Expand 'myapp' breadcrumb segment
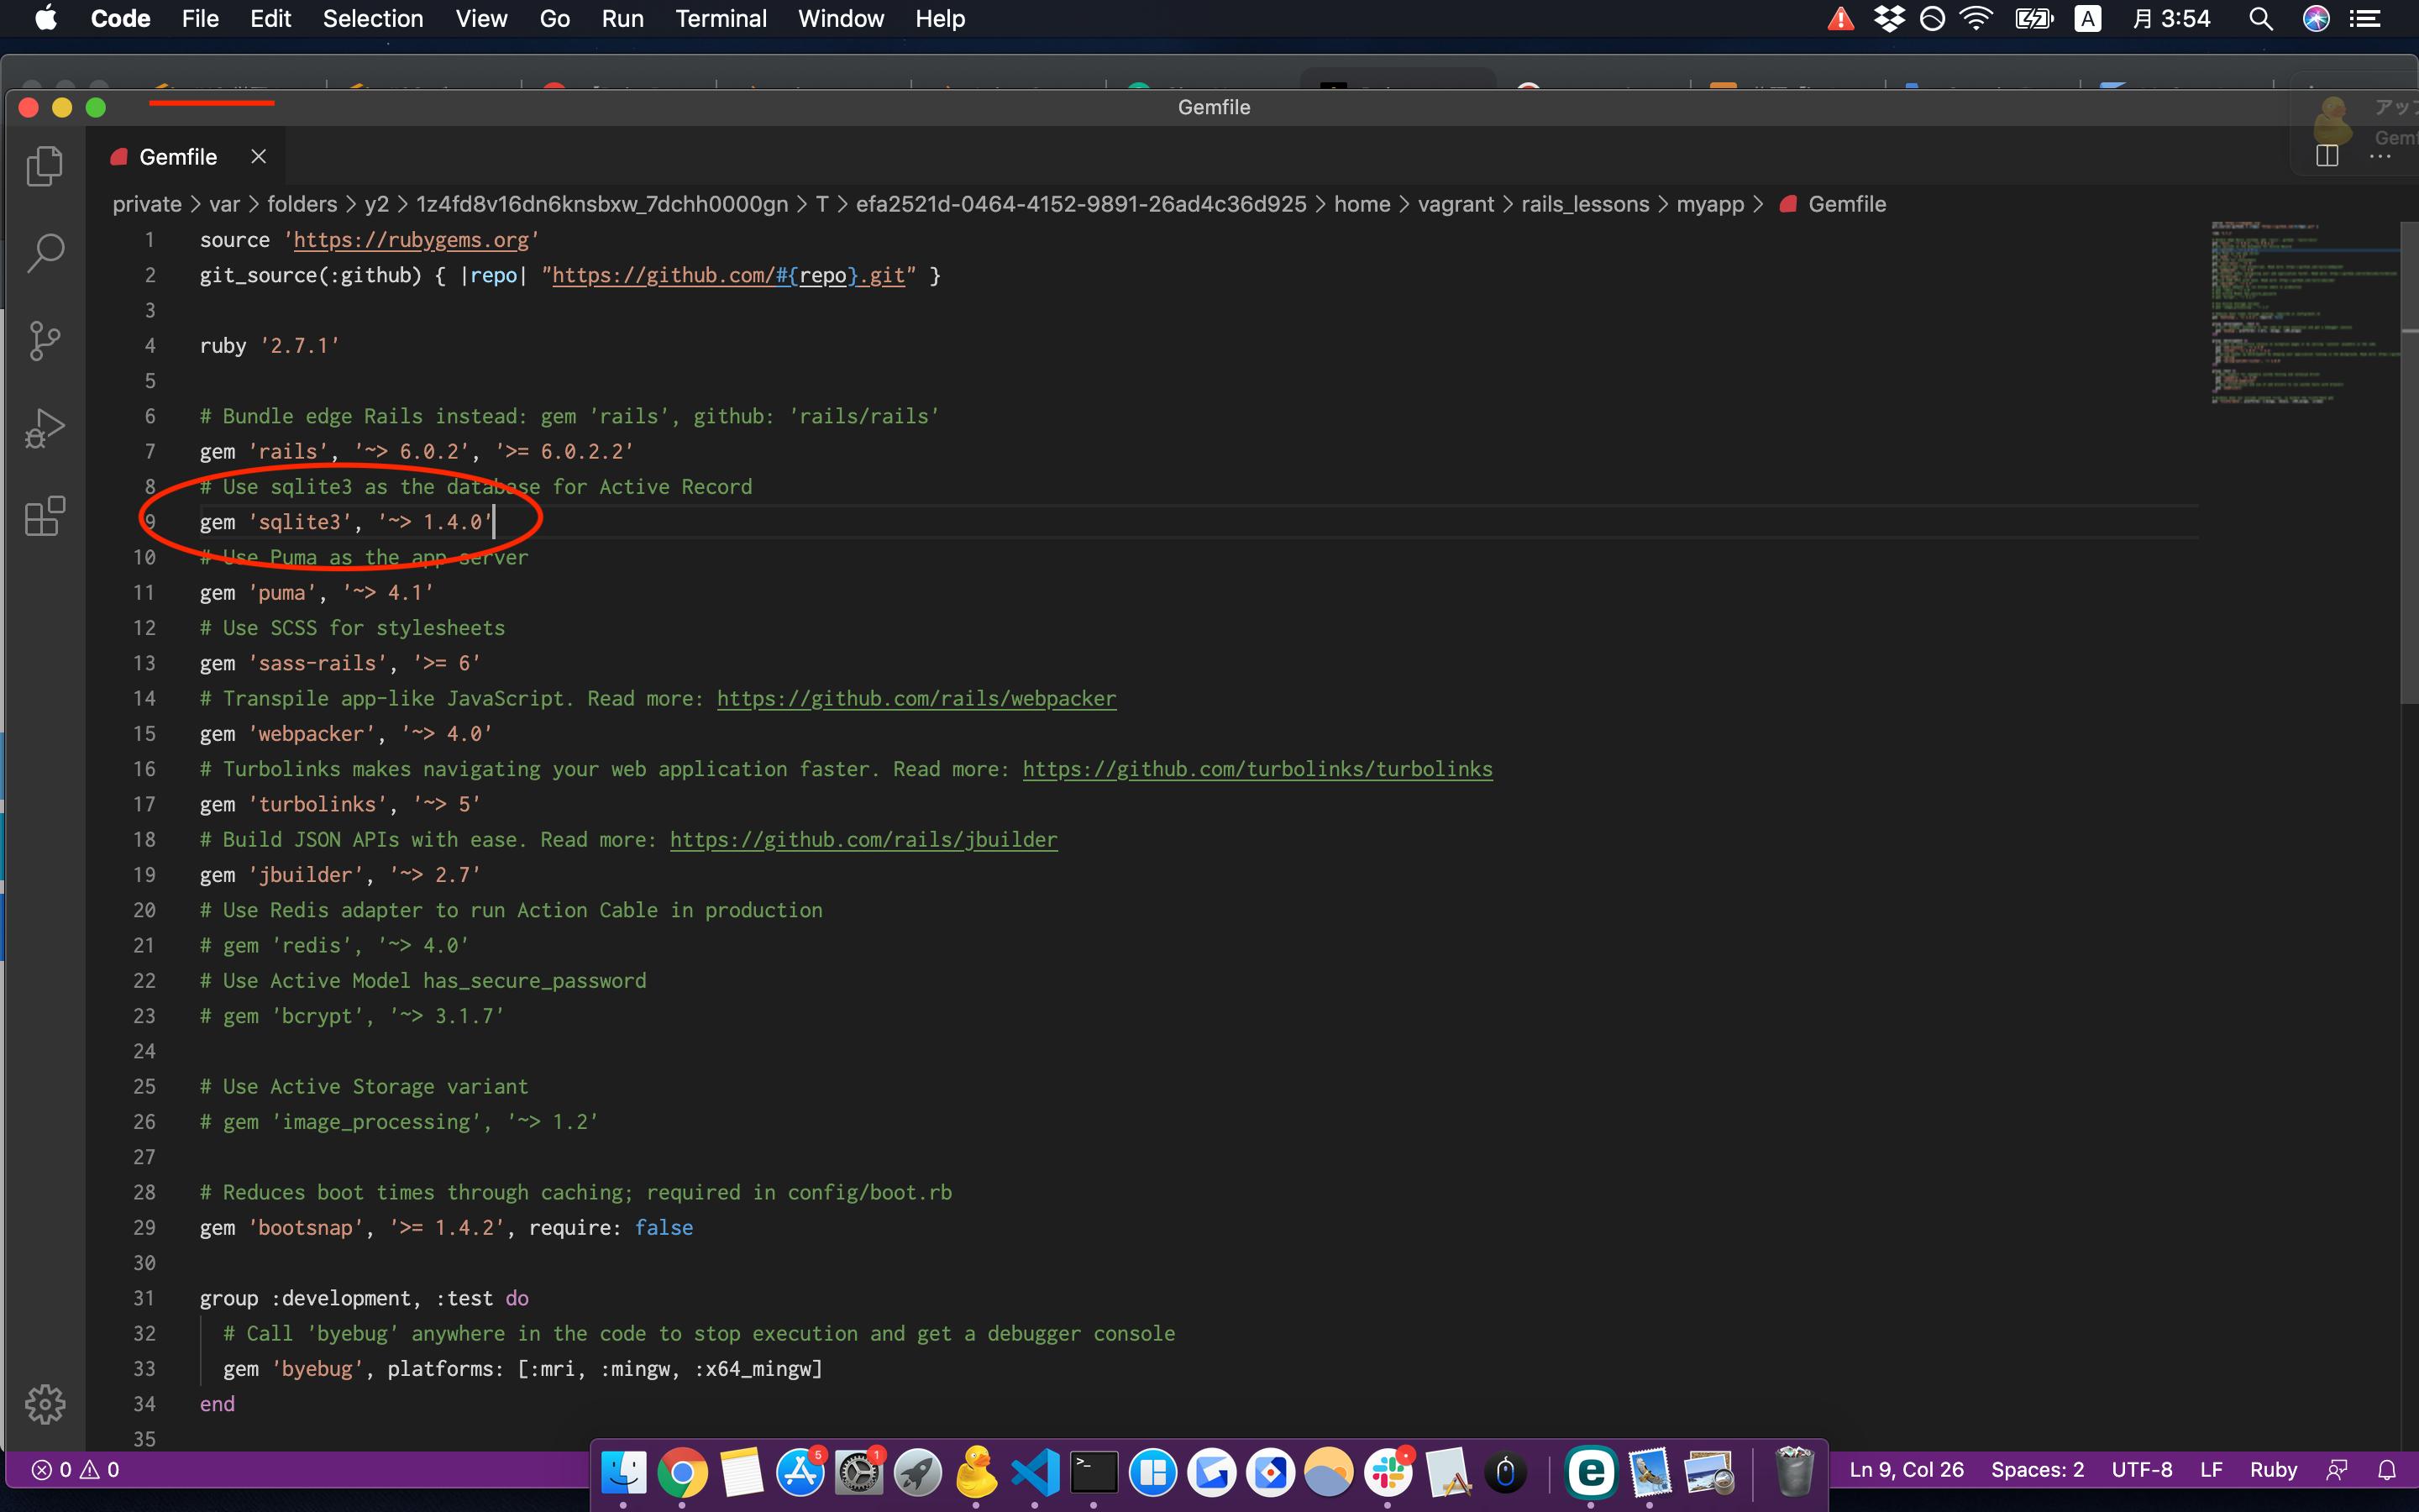Screen dimensions: 2419x1512 (x=1709, y=204)
